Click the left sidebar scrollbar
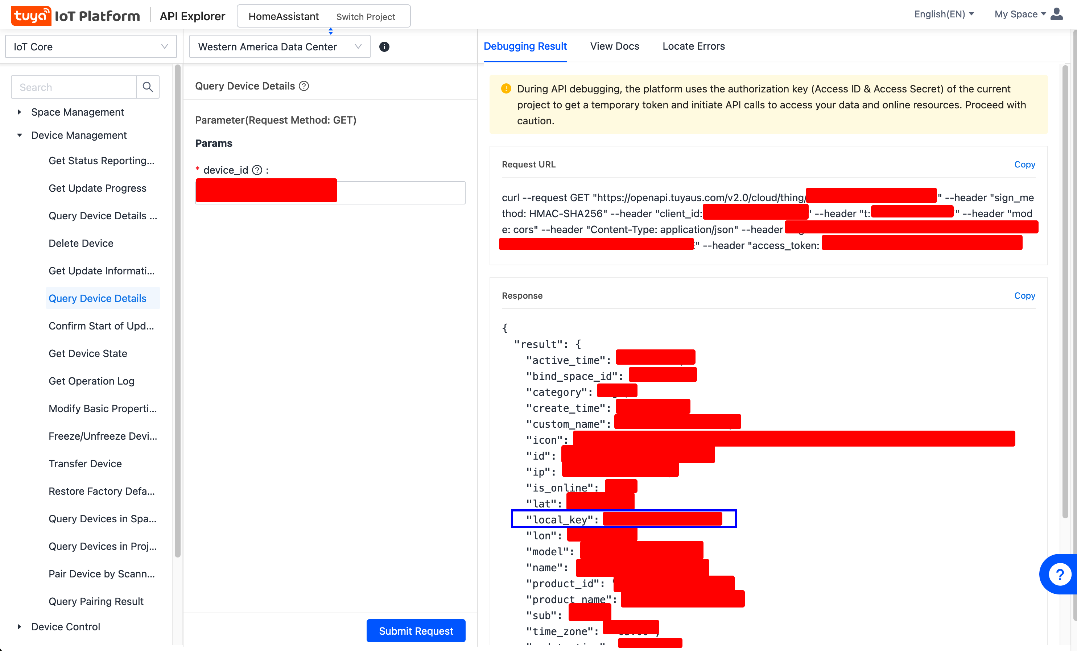Screen dimensions: 1077x651 [x=177, y=311]
